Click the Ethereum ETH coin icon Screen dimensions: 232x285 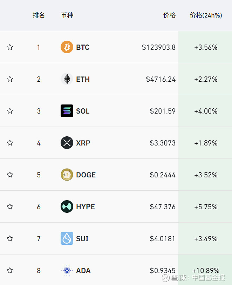pos(67,79)
